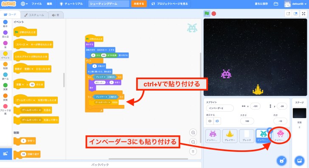The height and width of the screenshot is (168, 309).
Task: Open the language globe menu
Action: tap(24, 4)
